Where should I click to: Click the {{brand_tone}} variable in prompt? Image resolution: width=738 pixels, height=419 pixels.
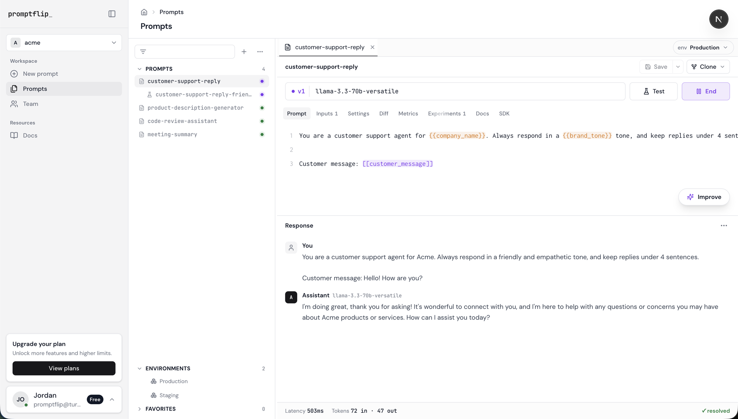587,136
